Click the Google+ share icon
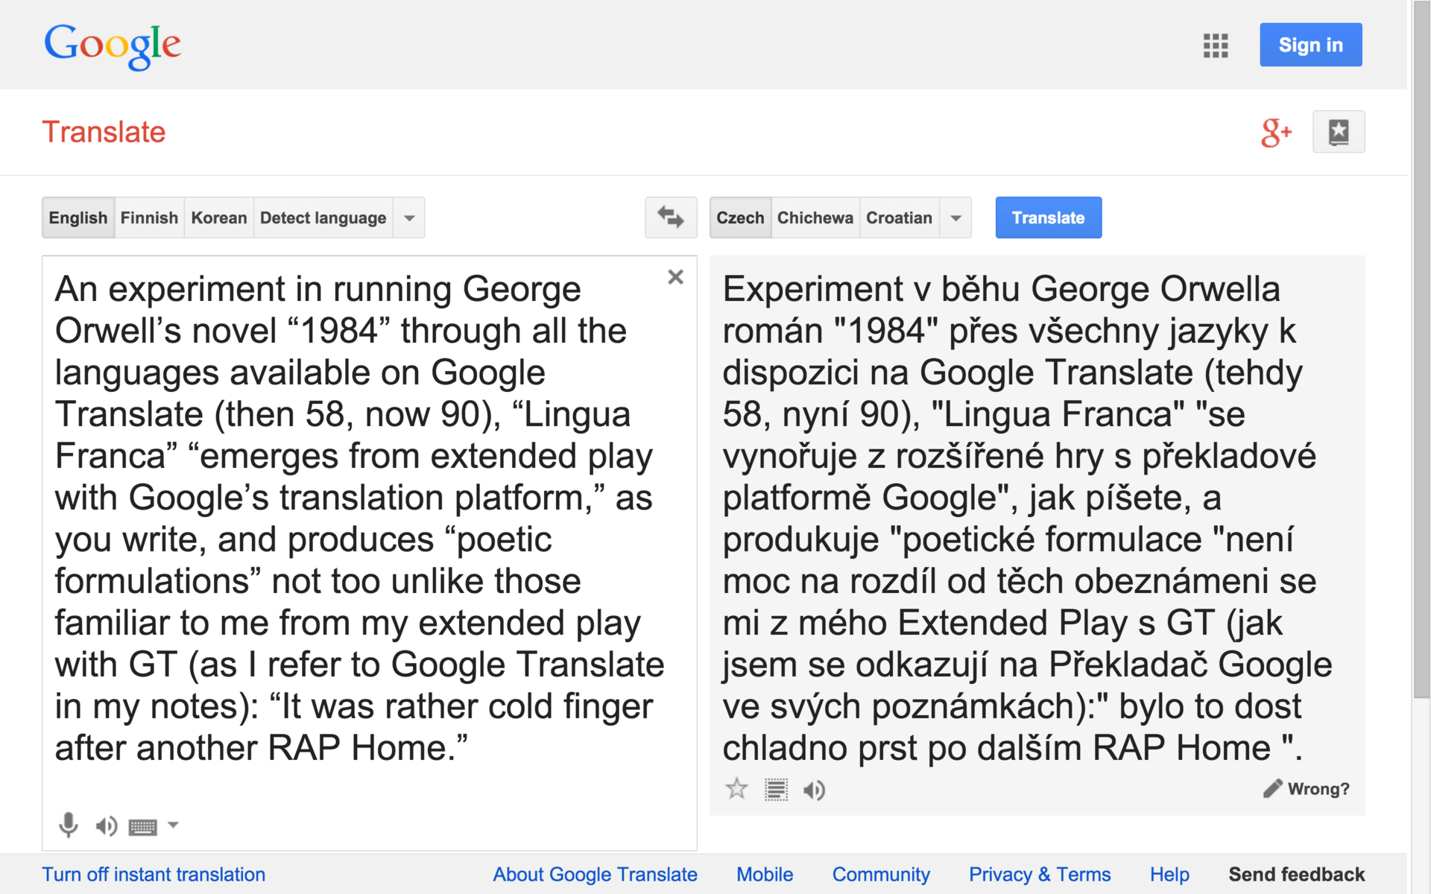The width and height of the screenshot is (1431, 894). 1275,133
